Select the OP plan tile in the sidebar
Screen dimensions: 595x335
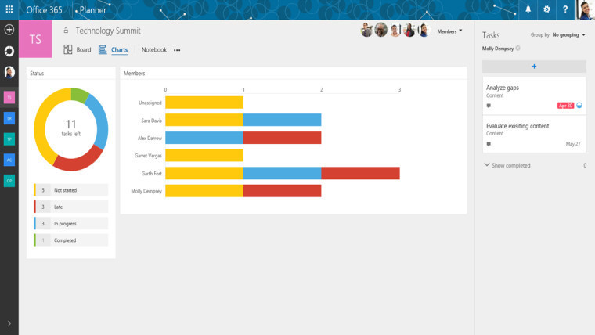[x=9, y=181]
